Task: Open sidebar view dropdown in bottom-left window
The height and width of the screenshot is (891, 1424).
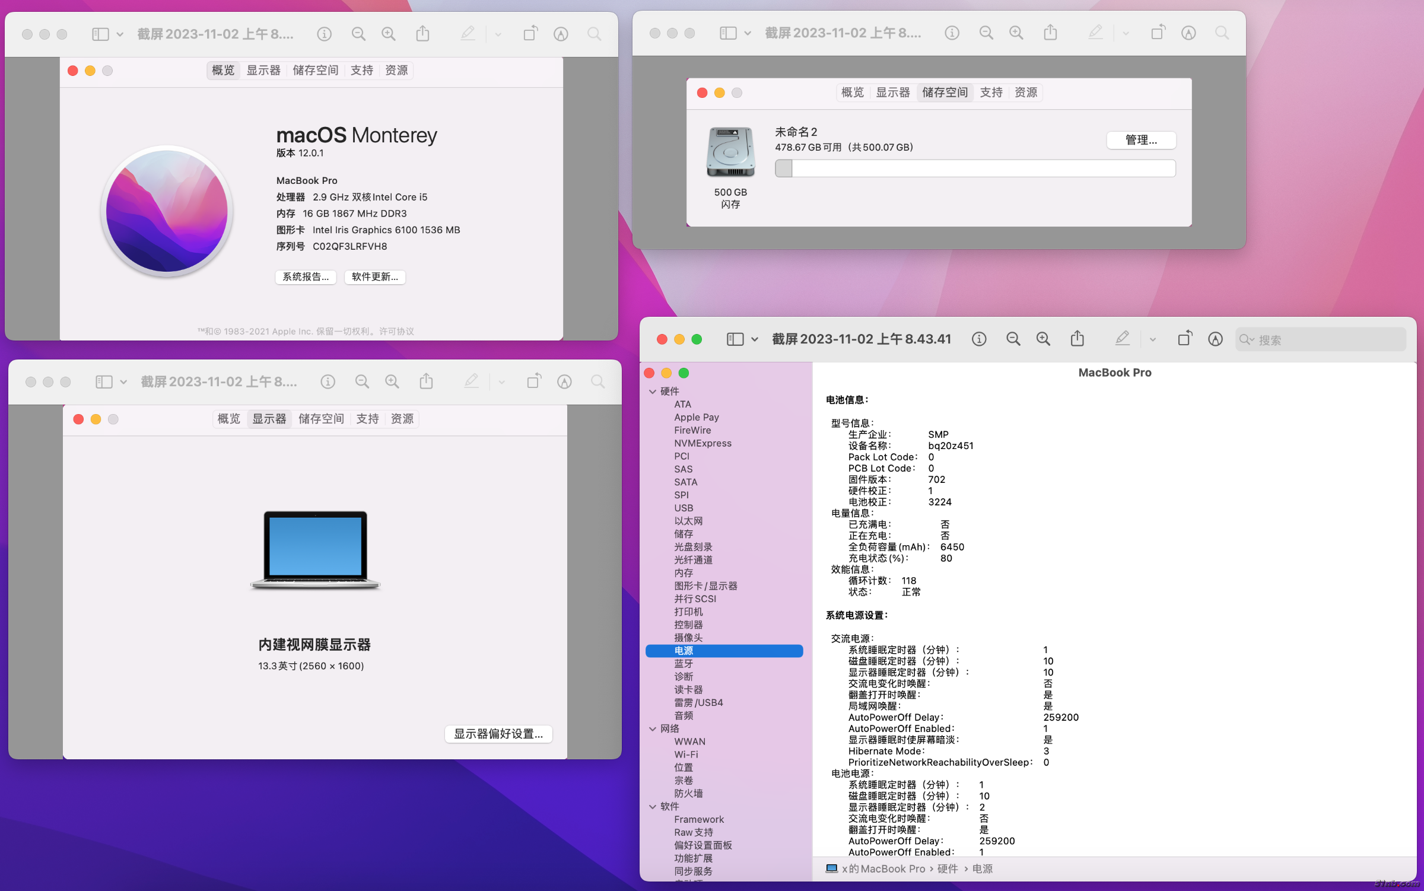Action: click(123, 382)
